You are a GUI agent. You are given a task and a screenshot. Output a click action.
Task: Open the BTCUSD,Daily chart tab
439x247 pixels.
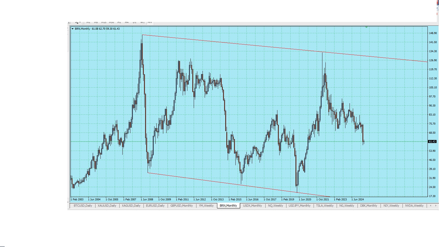(x=83, y=206)
